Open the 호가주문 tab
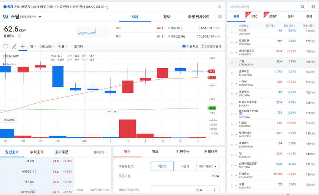 pyautogui.click(x=62, y=152)
